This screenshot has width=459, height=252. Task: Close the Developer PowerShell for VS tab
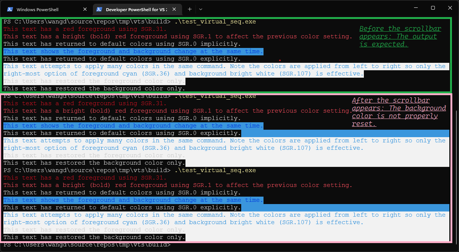(x=174, y=9)
